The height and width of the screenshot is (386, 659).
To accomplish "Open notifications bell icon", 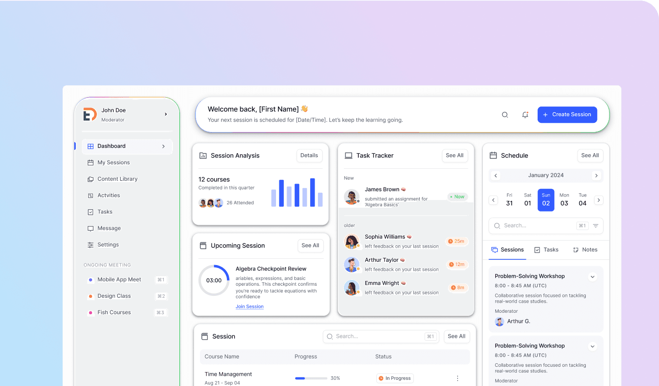I will 525,115.
